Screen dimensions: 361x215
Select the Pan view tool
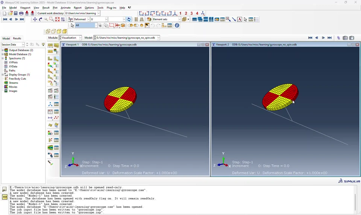(x=35, y=19)
